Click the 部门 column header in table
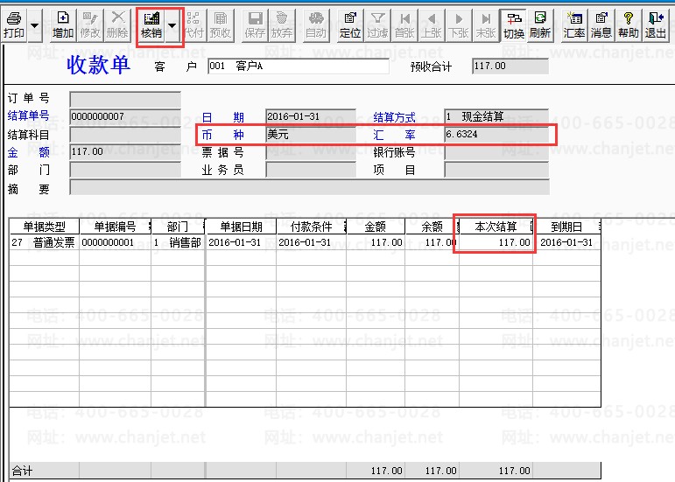Screen dimensions: 675x482 (178, 227)
